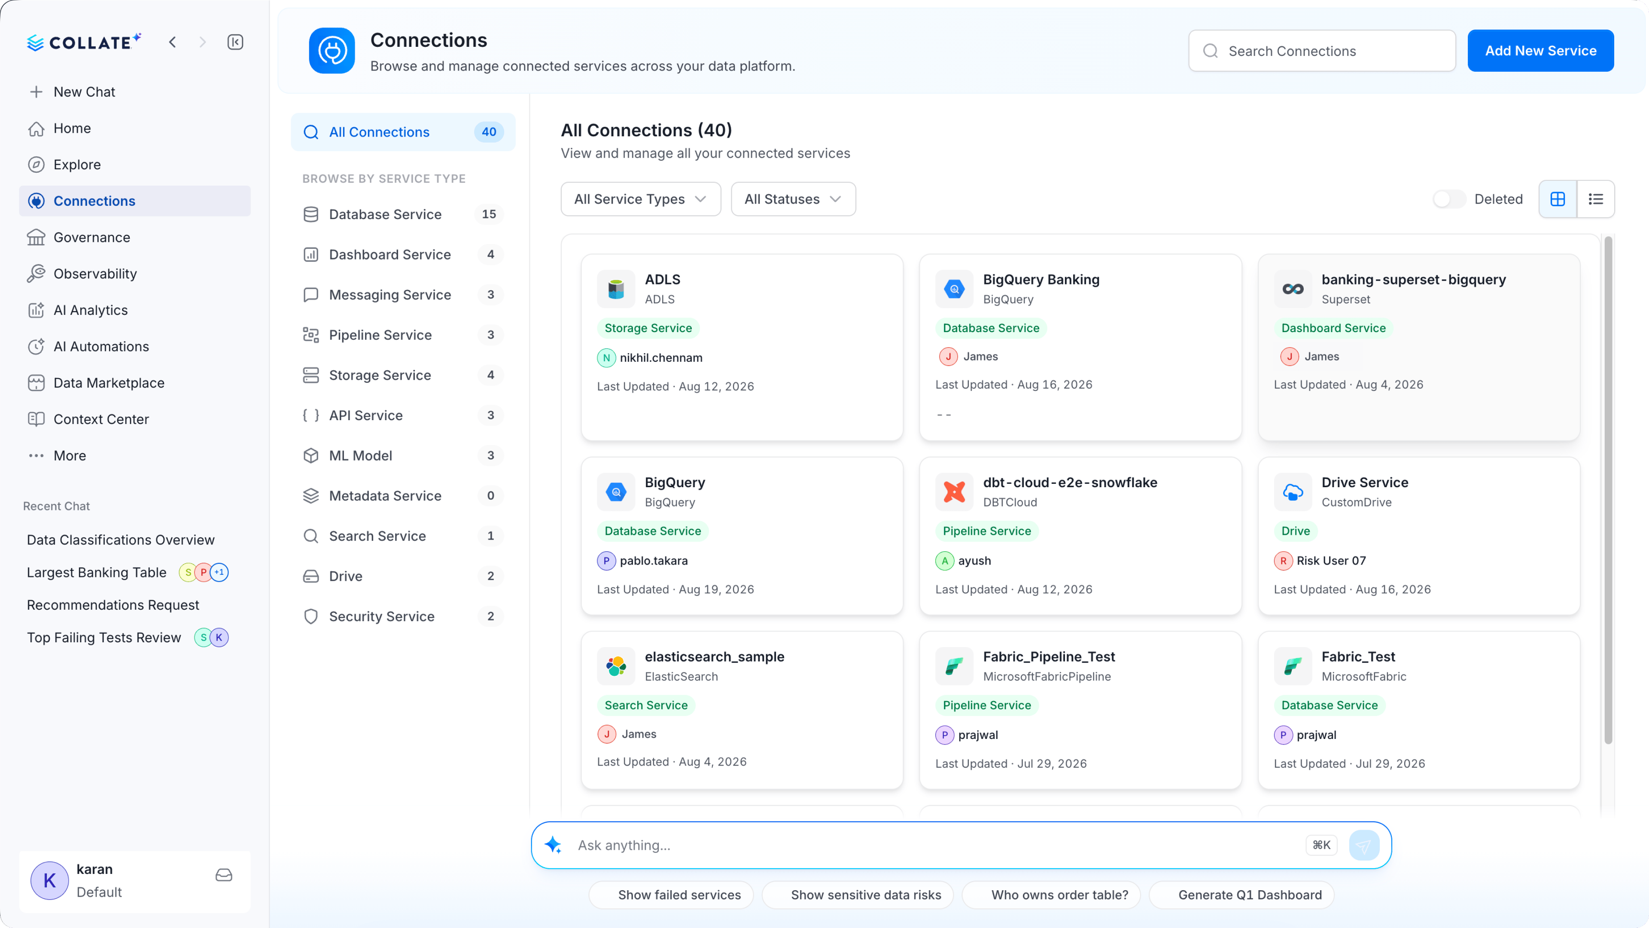Open the Largest Banking Table chat
Image resolution: width=1649 pixels, height=928 pixels.
pos(97,573)
